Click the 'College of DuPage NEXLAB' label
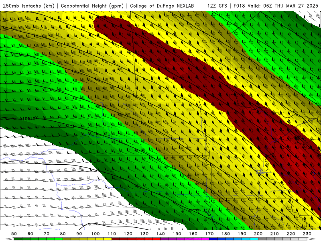The width and height of the screenshot is (321, 241). pyautogui.click(x=162, y=6)
